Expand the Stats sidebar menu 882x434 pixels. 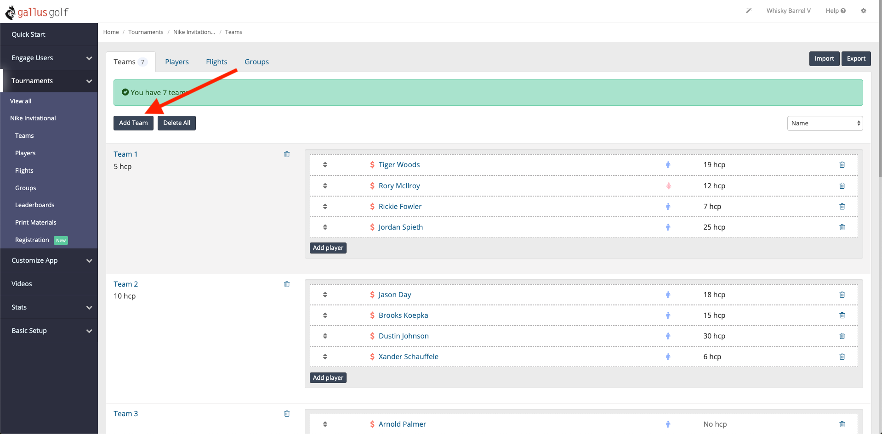(x=49, y=307)
